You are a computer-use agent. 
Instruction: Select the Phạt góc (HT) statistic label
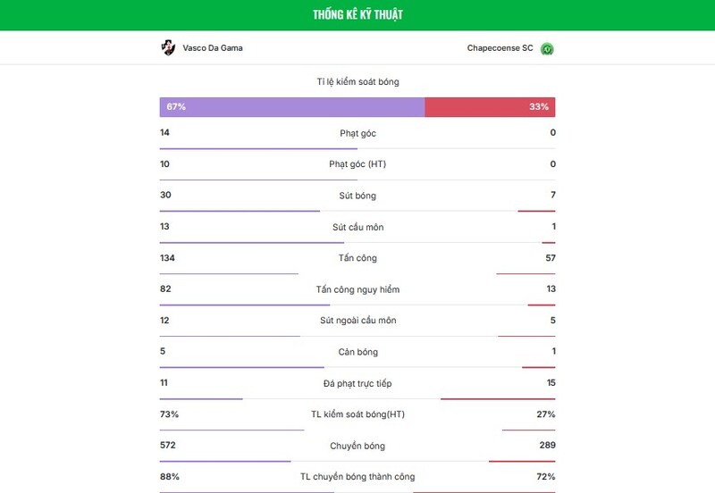357,164
